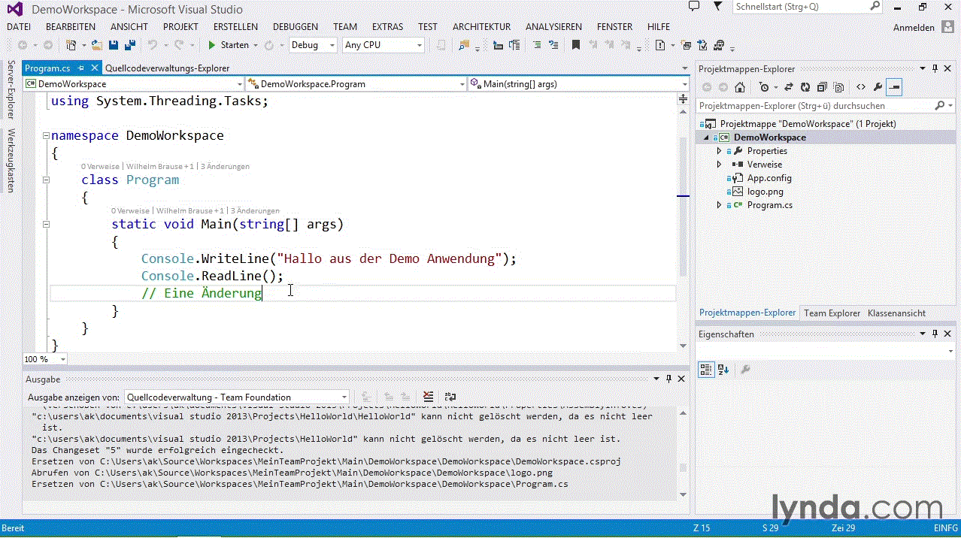961x538 pixels.
Task: Click the Starten run button
Action: [x=229, y=45]
